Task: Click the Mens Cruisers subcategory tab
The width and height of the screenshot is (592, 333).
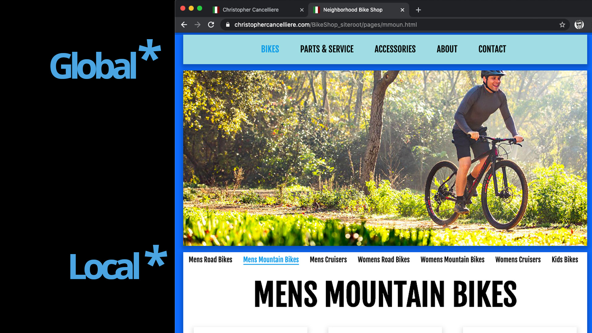Action: 328,259
